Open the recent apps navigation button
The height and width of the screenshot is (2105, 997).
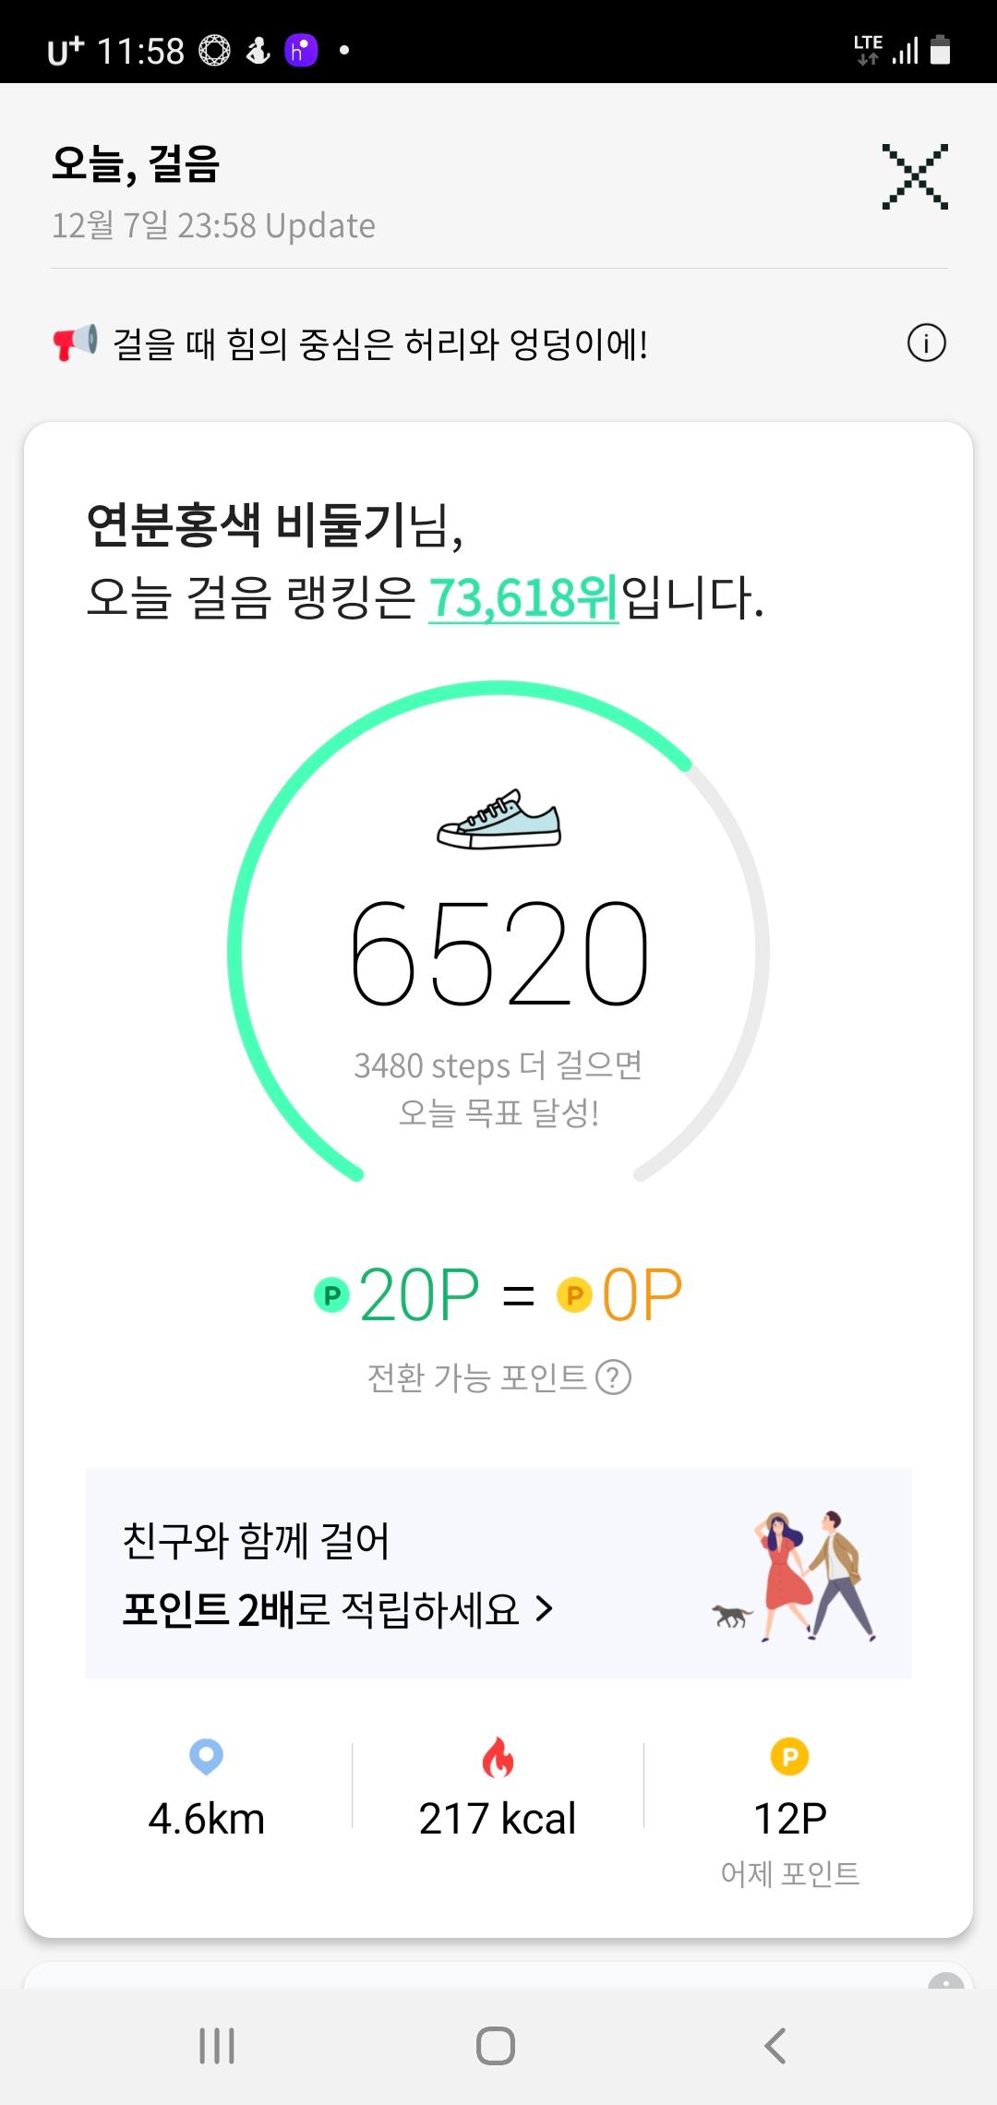[217, 2046]
